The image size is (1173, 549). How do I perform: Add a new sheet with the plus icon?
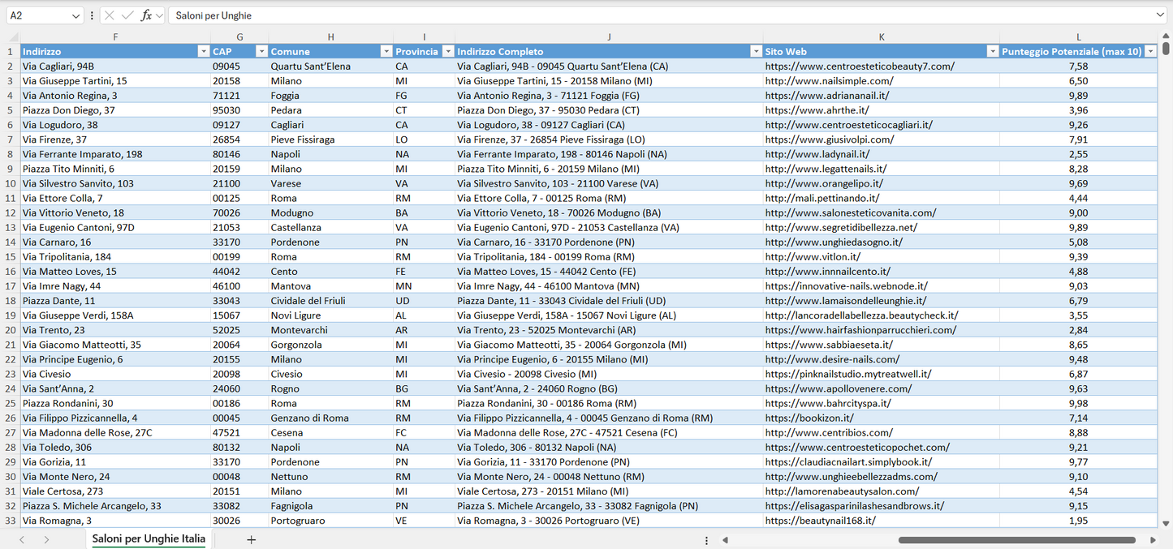point(252,539)
